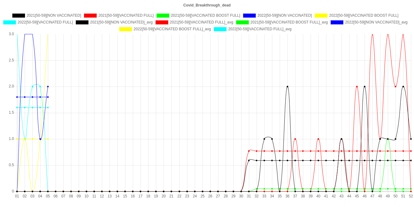Click the red line peak at week 47
This screenshot has height=207, width=414.
pos(372,34)
